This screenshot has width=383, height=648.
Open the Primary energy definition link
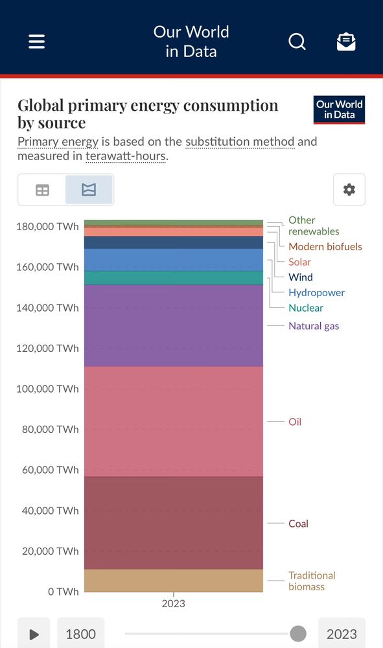click(x=58, y=141)
